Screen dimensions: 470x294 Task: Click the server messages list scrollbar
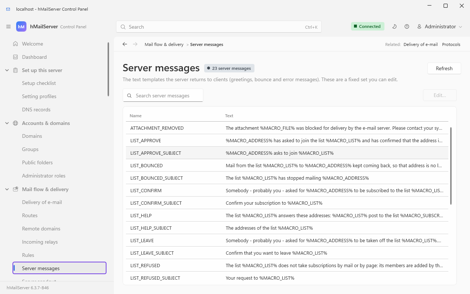[451, 166]
